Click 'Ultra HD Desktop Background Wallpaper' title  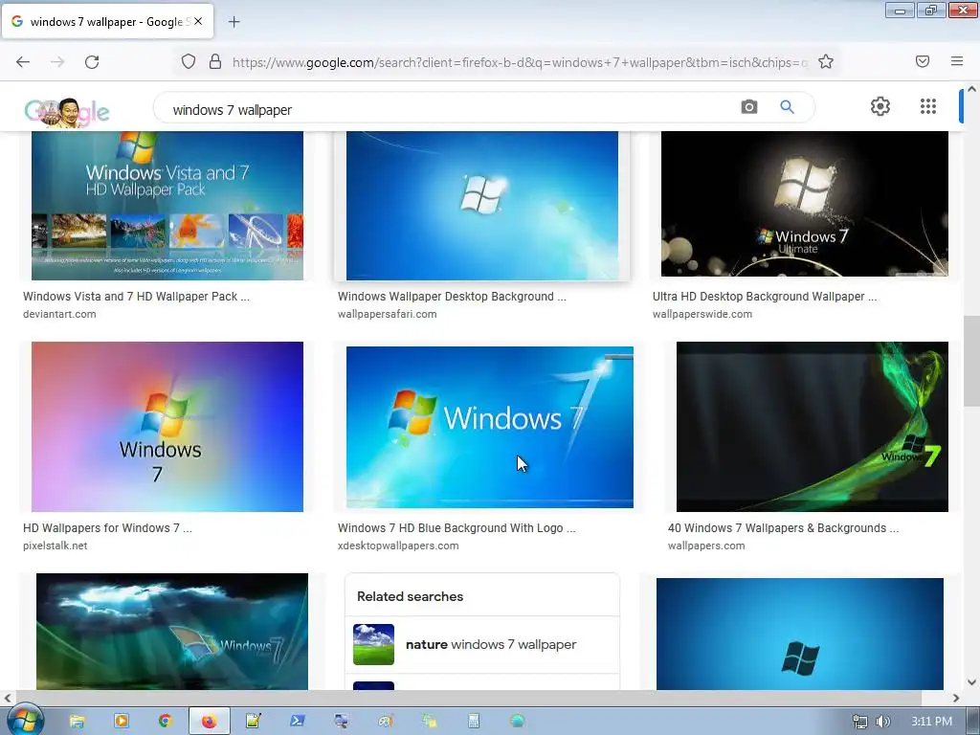coord(765,297)
